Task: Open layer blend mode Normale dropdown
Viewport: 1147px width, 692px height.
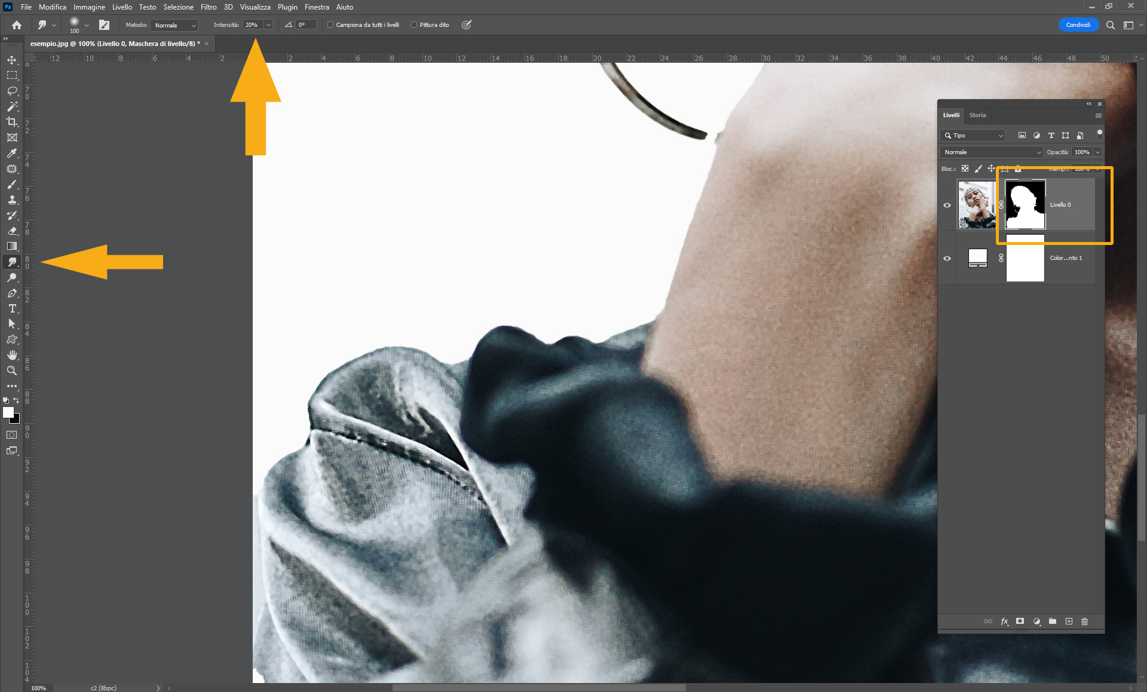Action: [992, 152]
